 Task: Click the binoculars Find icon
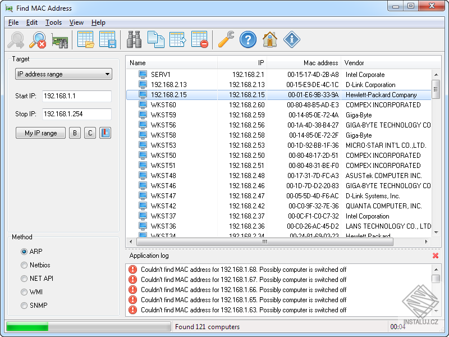click(134, 39)
